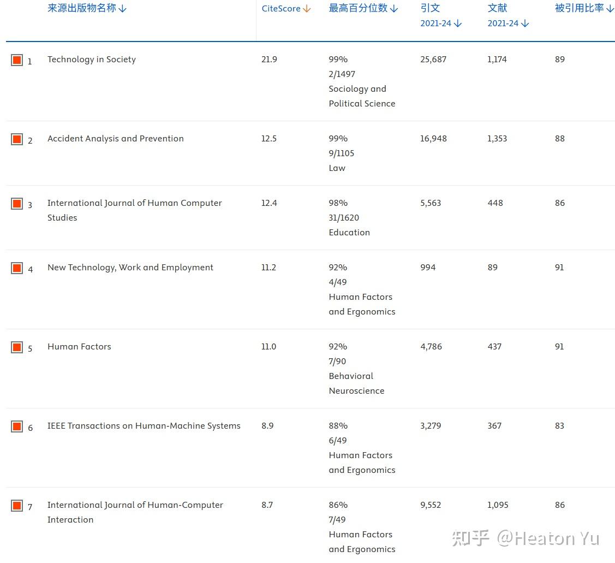Toggle the checkbox for Human Factors row

(x=17, y=347)
